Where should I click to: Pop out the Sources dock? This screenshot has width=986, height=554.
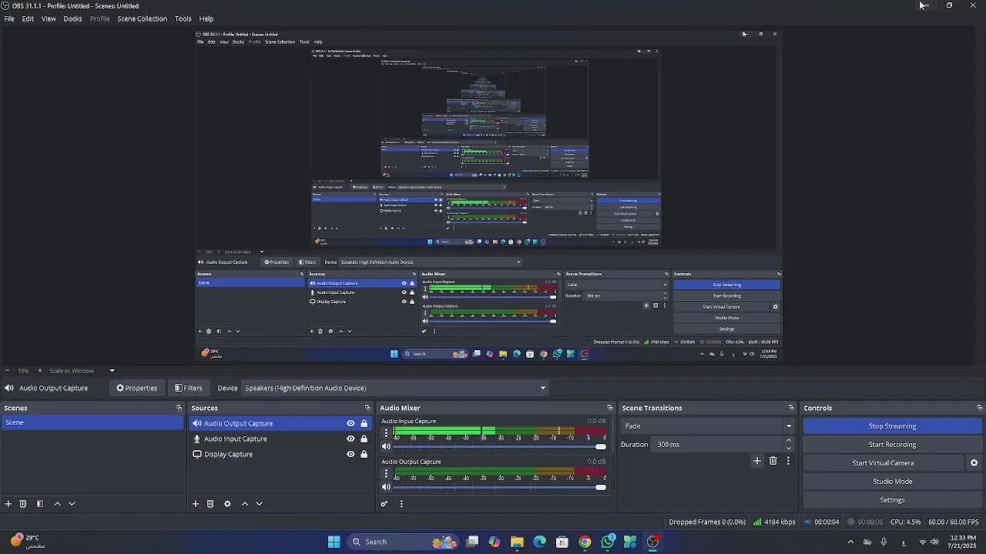click(367, 409)
